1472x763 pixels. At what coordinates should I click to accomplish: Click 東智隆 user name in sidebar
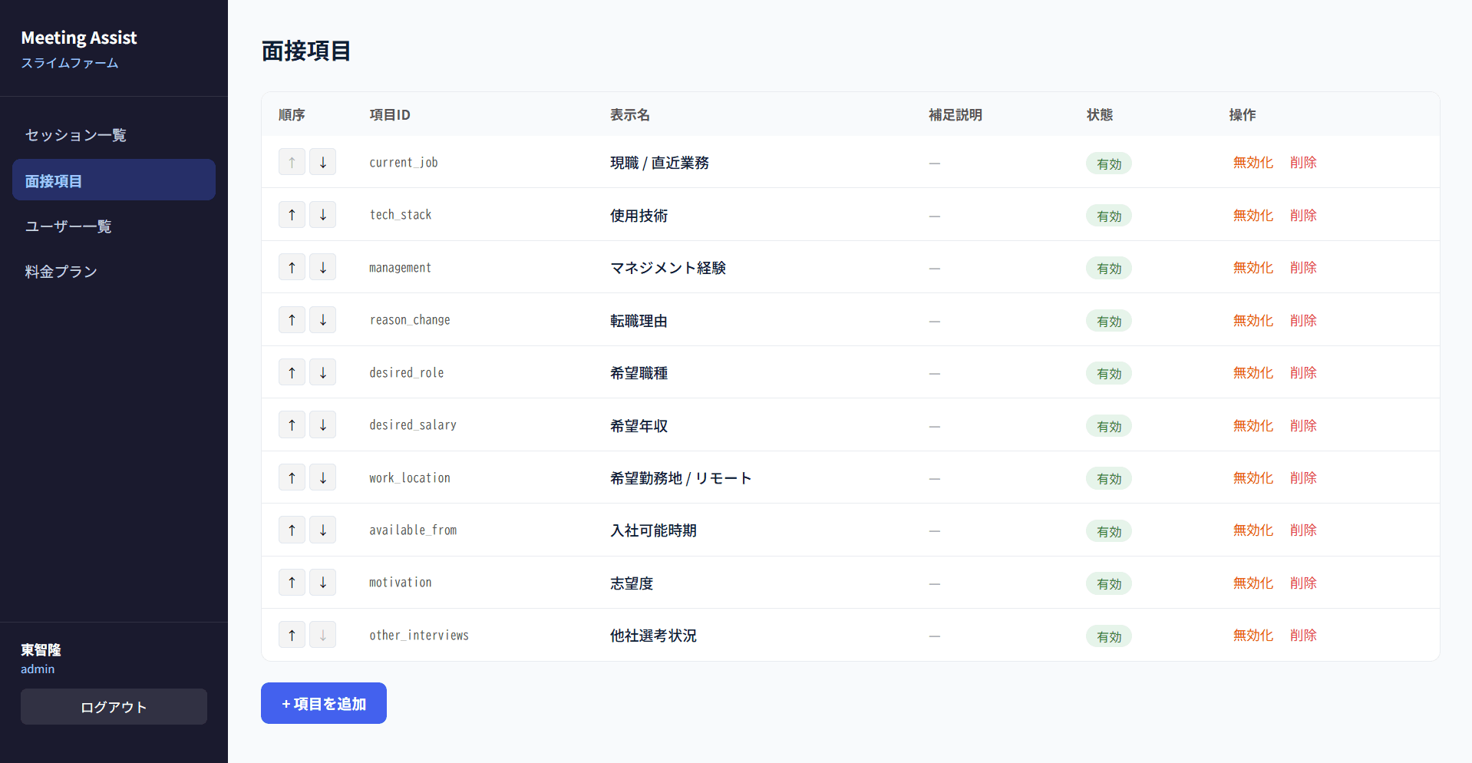coord(41,650)
